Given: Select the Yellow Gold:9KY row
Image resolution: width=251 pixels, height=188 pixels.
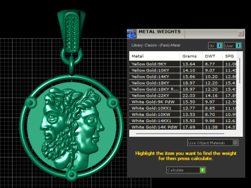Looking at the screenshot, I should point(182,64).
